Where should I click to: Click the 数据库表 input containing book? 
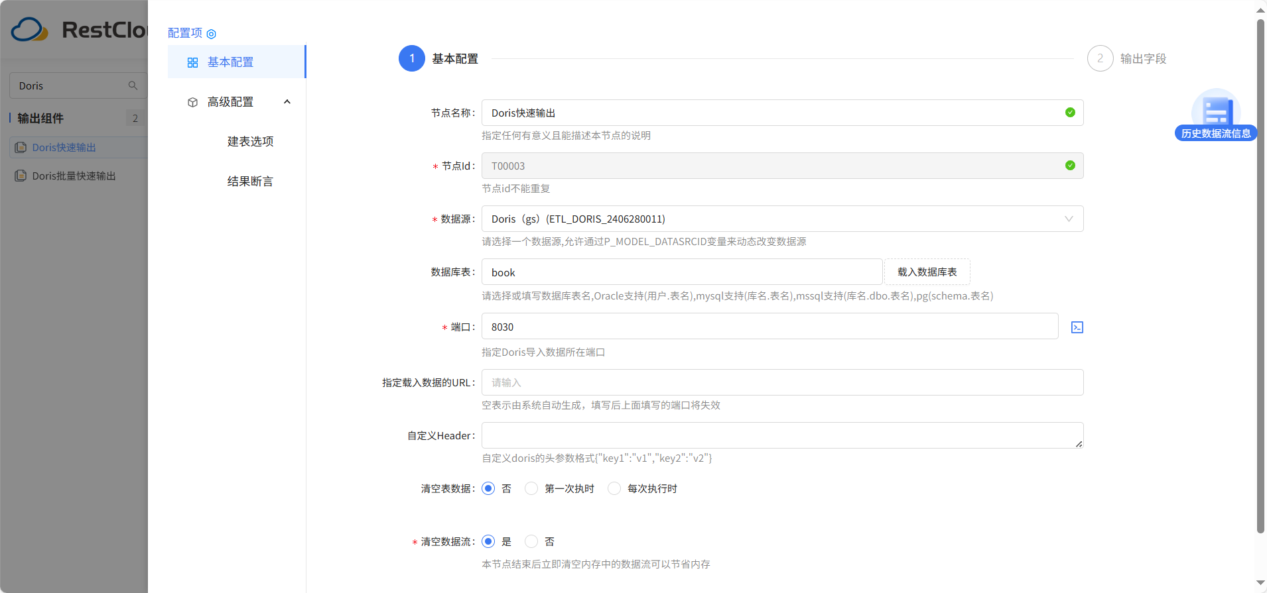tap(682, 272)
